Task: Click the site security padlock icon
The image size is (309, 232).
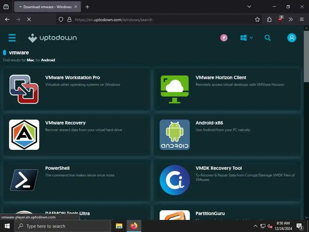Action: [69, 19]
